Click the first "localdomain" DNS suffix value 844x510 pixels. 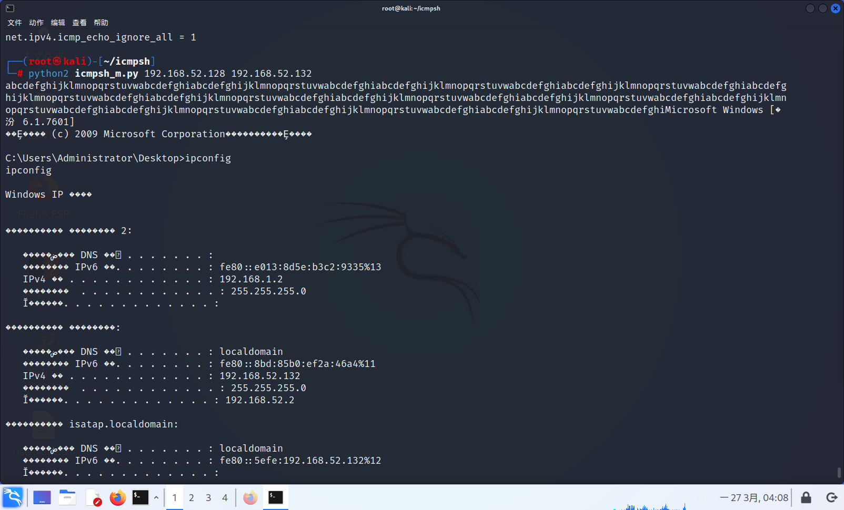click(252, 352)
